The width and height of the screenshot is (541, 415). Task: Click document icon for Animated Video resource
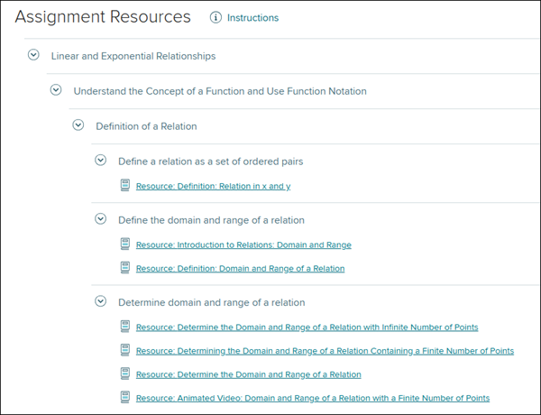pos(125,397)
